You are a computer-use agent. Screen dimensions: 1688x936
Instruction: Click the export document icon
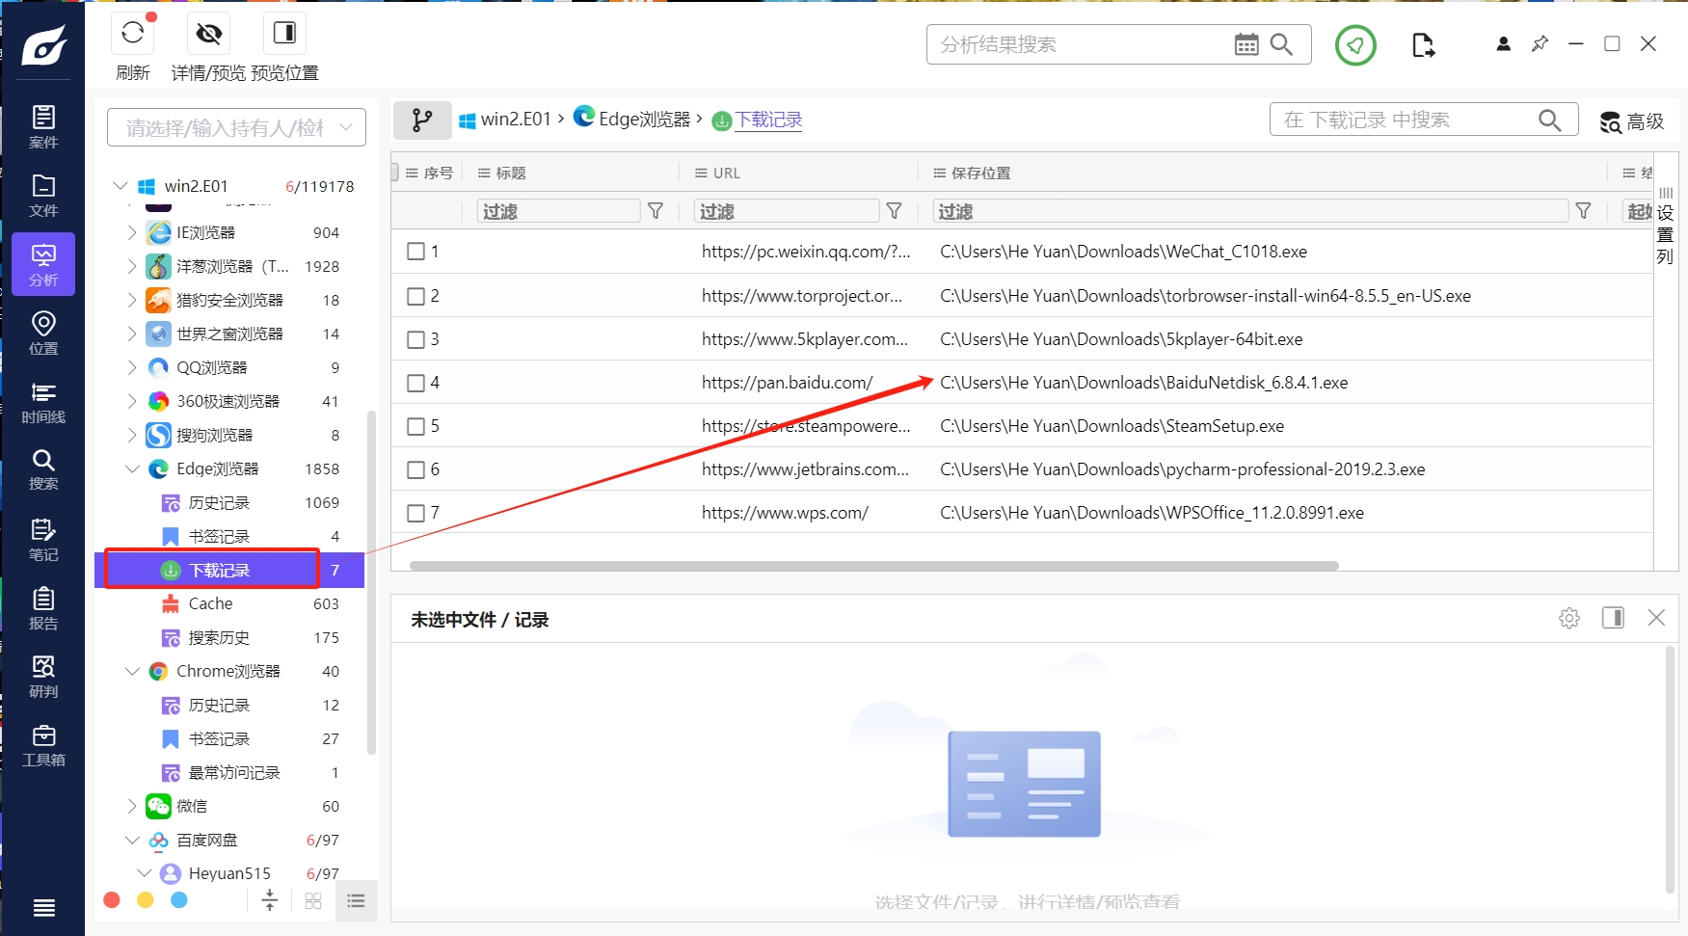coord(1423,45)
